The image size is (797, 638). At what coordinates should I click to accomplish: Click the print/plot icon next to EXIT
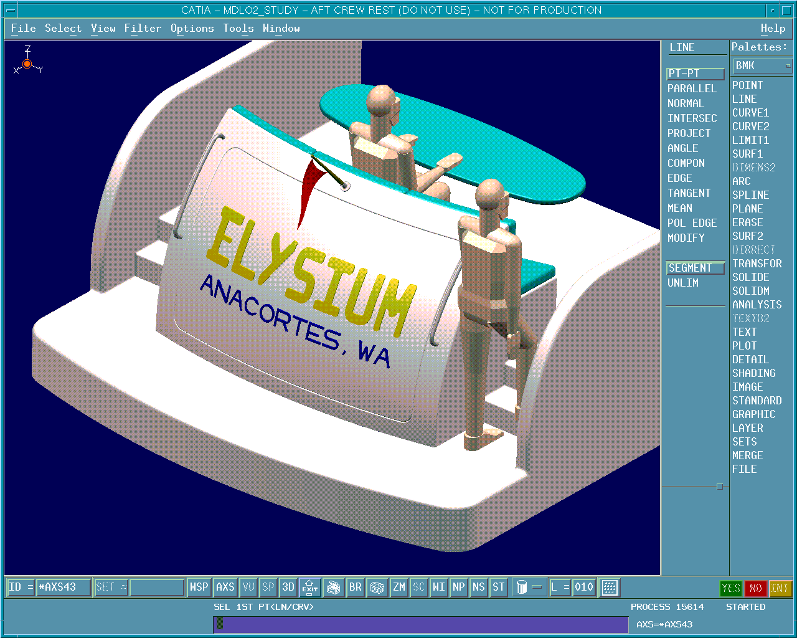pos(334,587)
